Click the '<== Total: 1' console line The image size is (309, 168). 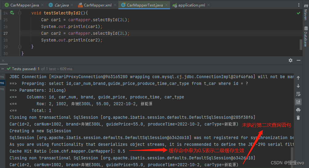(30, 111)
